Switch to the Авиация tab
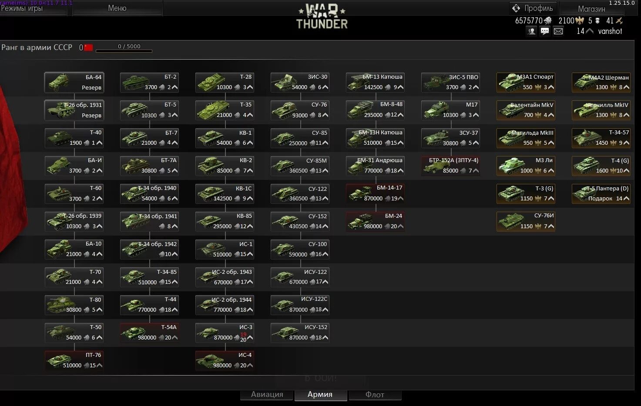Viewport: 641px width, 406px height. point(267,395)
